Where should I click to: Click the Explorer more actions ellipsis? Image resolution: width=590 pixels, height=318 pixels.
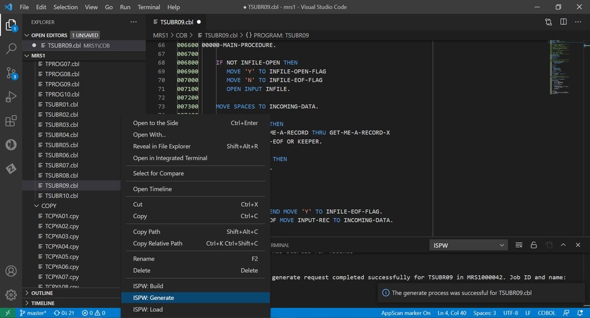coord(134,22)
